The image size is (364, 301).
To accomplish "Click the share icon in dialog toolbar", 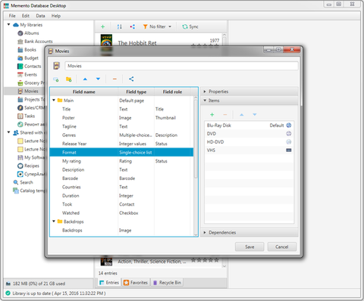I will [x=131, y=79].
